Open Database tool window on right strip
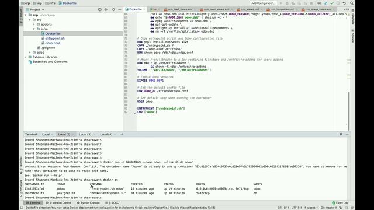The image size is (374, 210). coord(352,17)
